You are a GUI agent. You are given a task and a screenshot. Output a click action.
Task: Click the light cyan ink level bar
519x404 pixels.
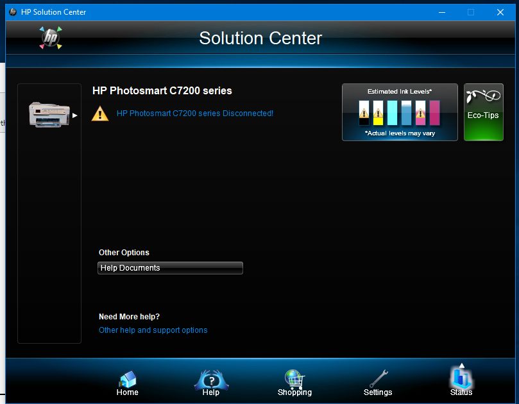point(392,113)
